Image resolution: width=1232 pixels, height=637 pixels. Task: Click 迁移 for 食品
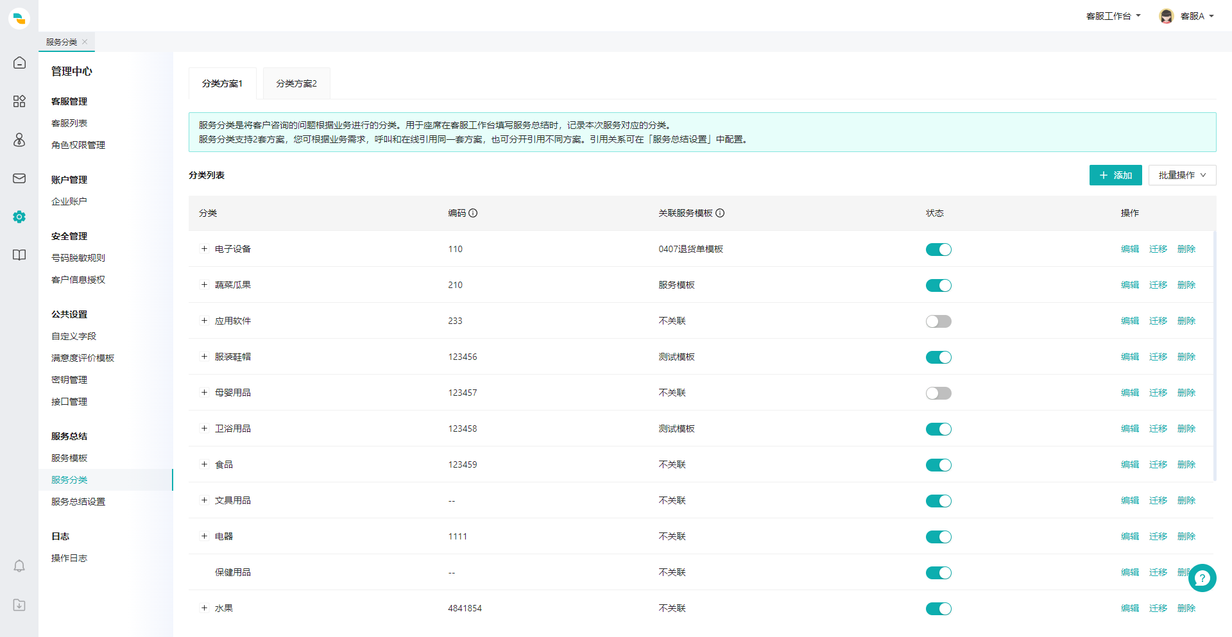(1158, 464)
